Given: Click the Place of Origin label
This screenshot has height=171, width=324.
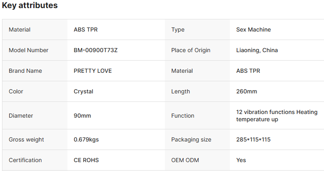Looking at the screenshot, I should point(191,50).
